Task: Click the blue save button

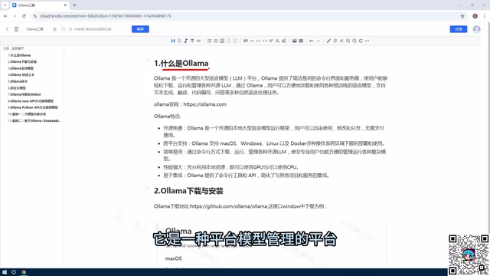Action: (140, 29)
